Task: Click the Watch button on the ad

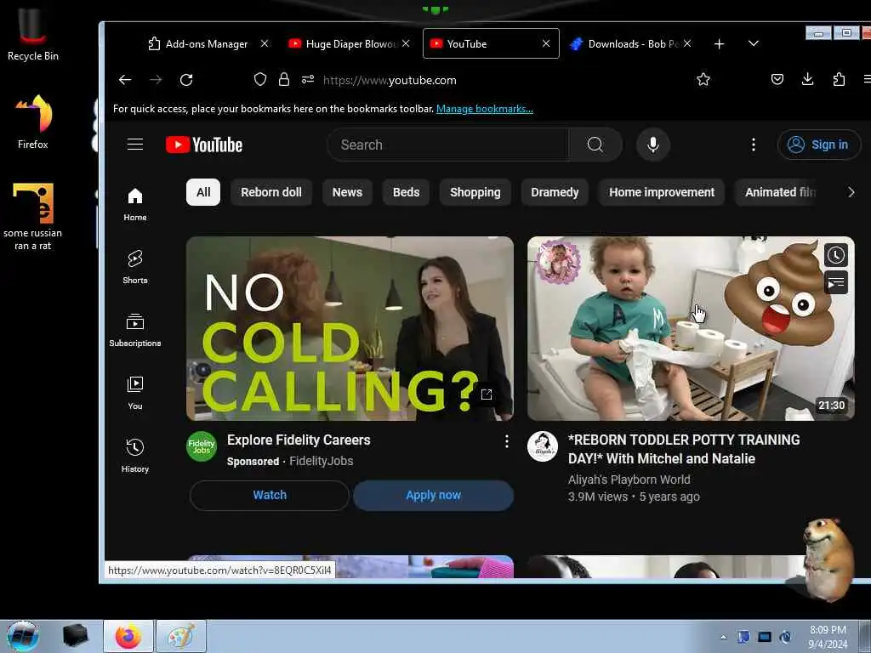Action: [270, 496]
